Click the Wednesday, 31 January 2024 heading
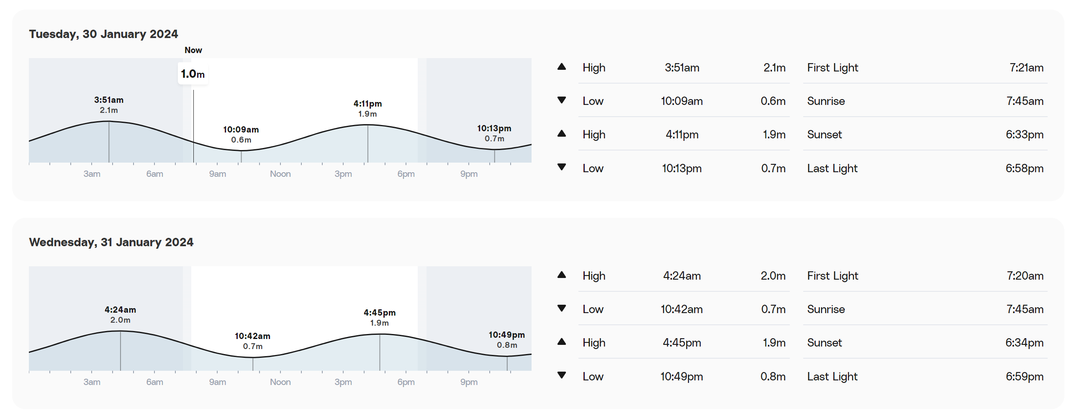The image size is (1074, 413). 111,242
